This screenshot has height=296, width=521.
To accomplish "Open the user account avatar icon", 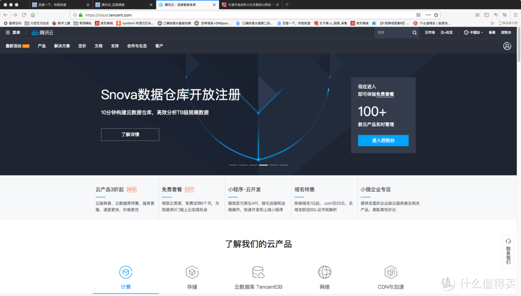I will [x=507, y=46].
